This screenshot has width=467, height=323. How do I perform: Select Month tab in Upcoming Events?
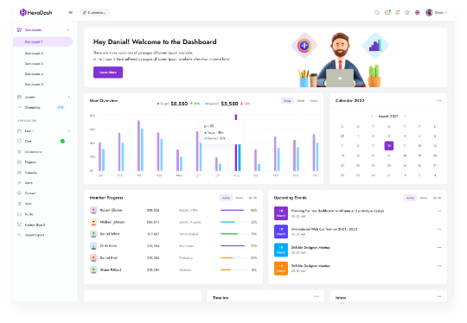pyautogui.click(x=437, y=198)
